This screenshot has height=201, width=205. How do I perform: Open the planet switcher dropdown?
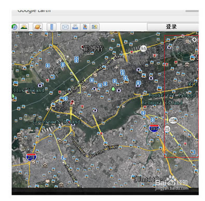38,27
